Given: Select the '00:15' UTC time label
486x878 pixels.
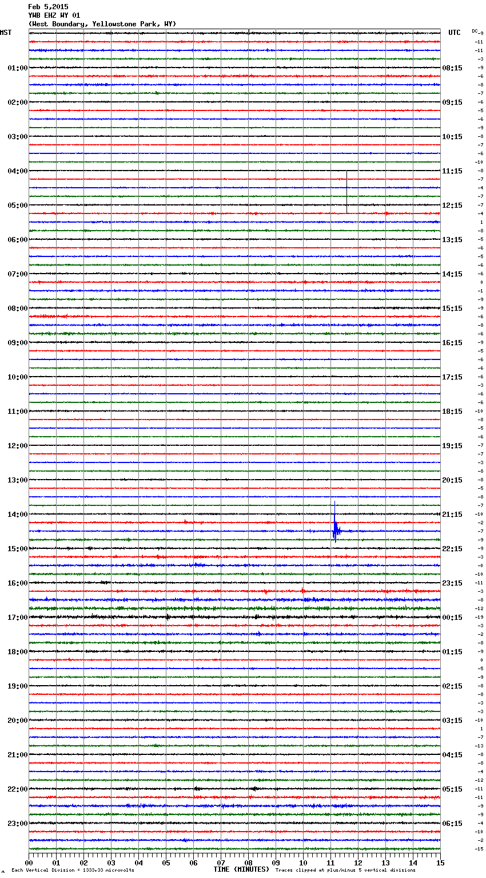Looking at the screenshot, I should coord(452,618).
